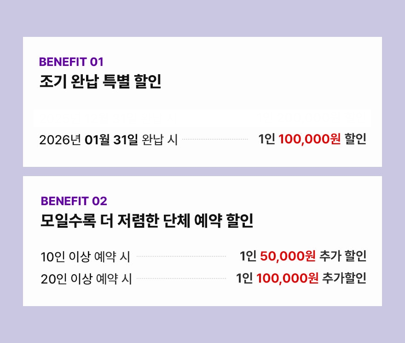Click the BENEFIT 02 purple label

coord(74,201)
